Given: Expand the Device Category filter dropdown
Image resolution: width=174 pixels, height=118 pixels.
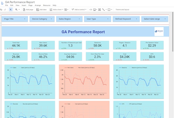Looking at the screenshot, I should point(42,19).
